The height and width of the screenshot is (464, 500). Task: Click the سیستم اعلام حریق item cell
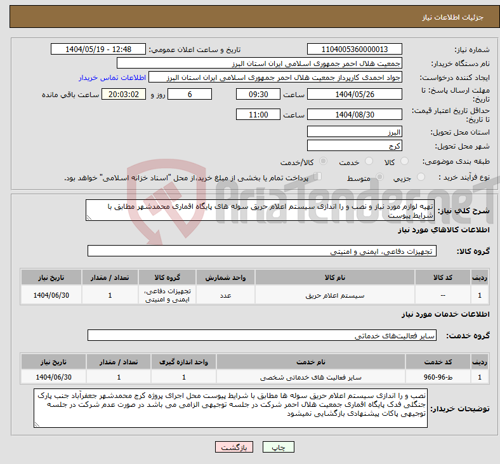335,295
